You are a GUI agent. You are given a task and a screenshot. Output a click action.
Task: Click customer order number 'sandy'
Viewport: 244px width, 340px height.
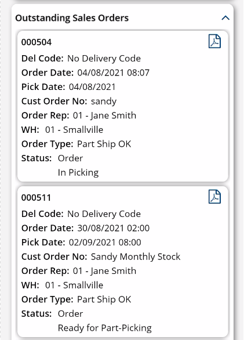(104, 102)
